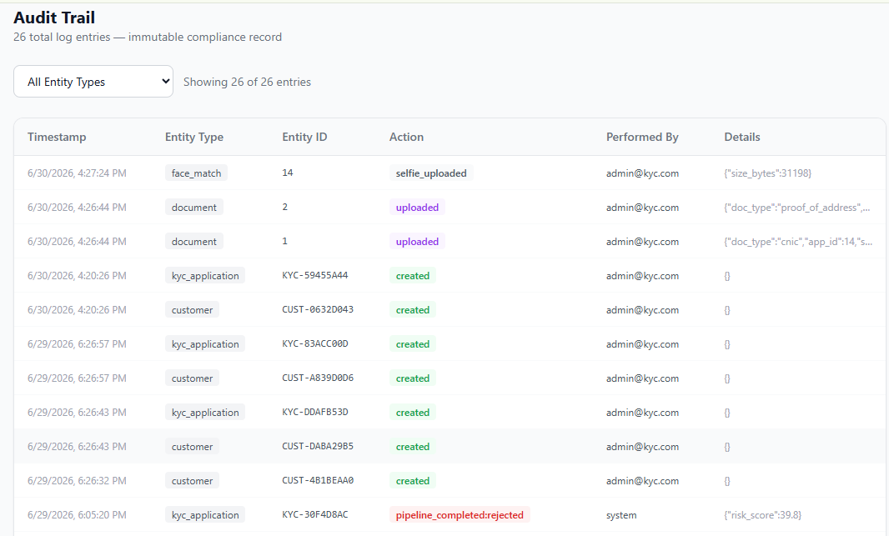Click kyc_application badge in KYC-30F4D8AC row

pyautogui.click(x=205, y=515)
